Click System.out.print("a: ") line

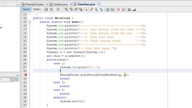click(80, 67)
